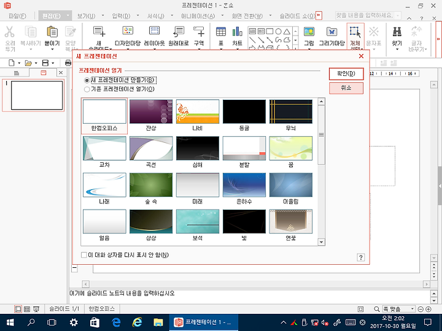
Task: Insert a chart with the 차트 icon
Action: click(237, 31)
